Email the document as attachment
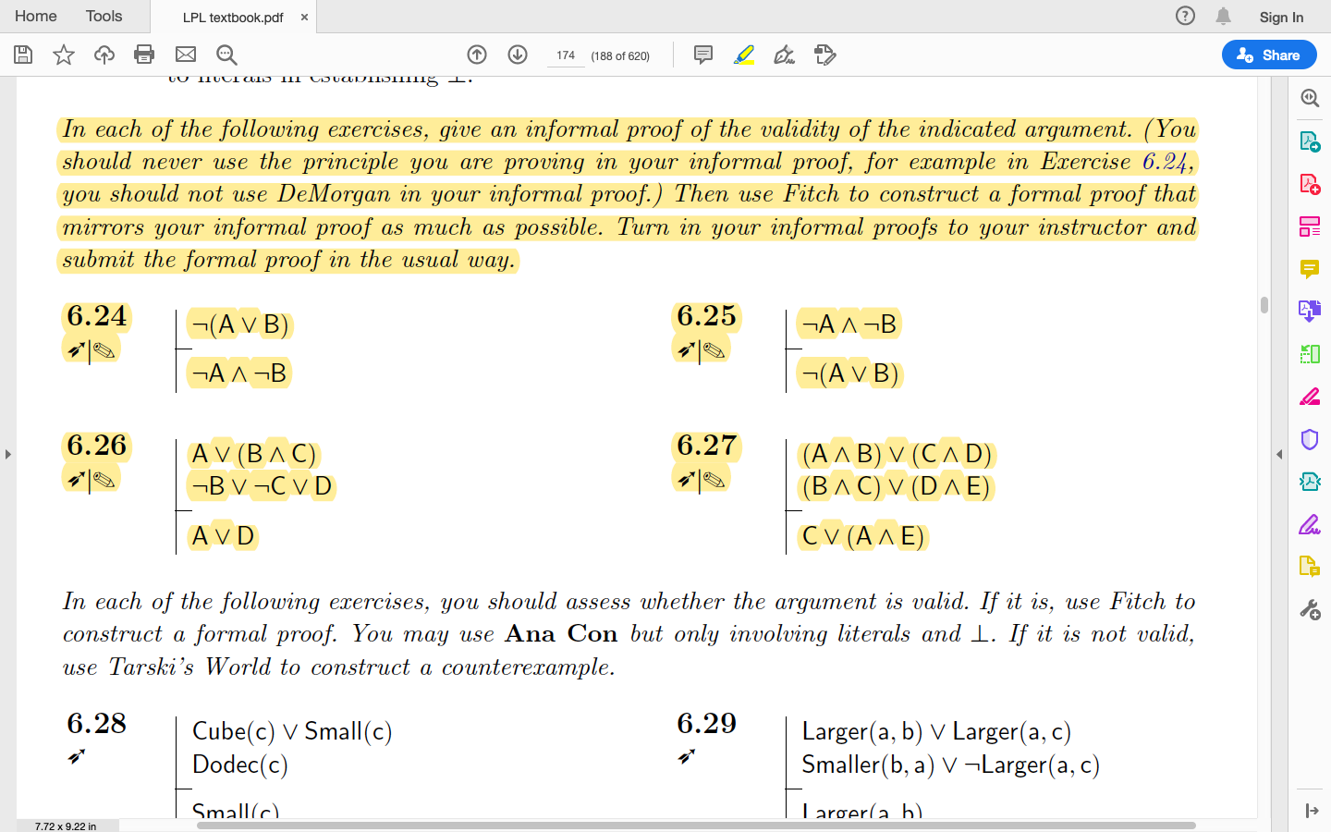The height and width of the screenshot is (832, 1331). point(185,55)
